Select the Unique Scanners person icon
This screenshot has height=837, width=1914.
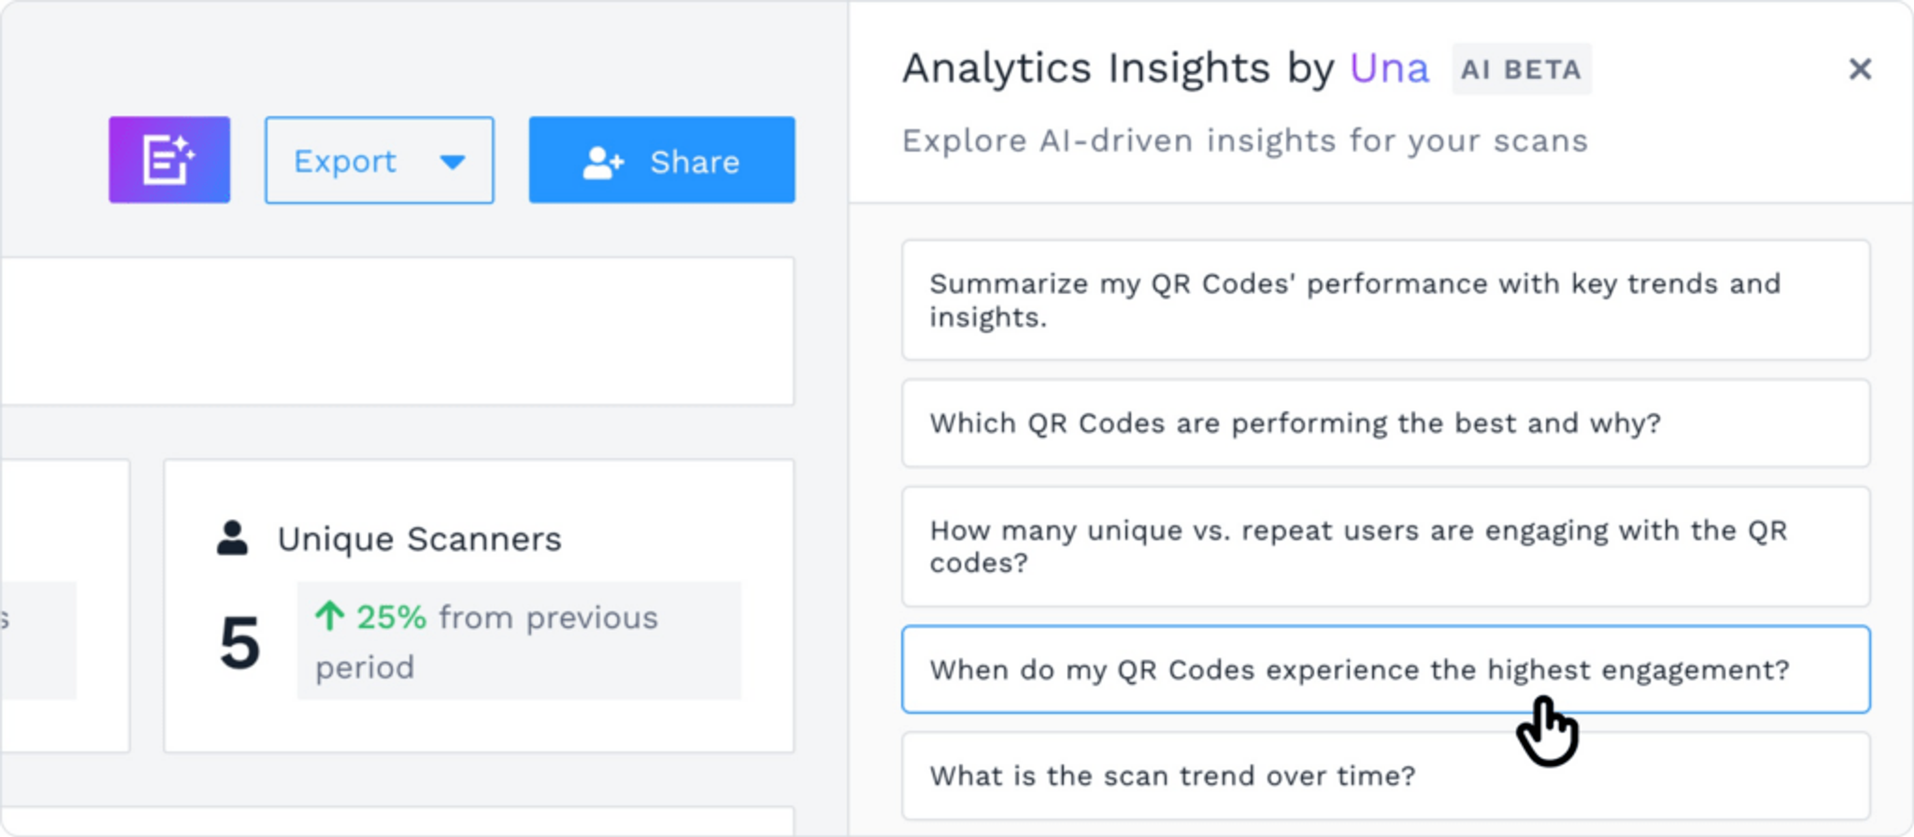click(x=233, y=537)
